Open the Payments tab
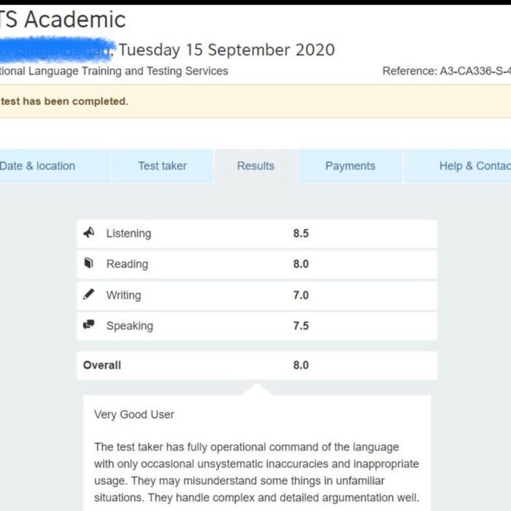The image size is (511, 511). (350, 166)
